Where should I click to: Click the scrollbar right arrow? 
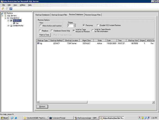pos(153,102)
